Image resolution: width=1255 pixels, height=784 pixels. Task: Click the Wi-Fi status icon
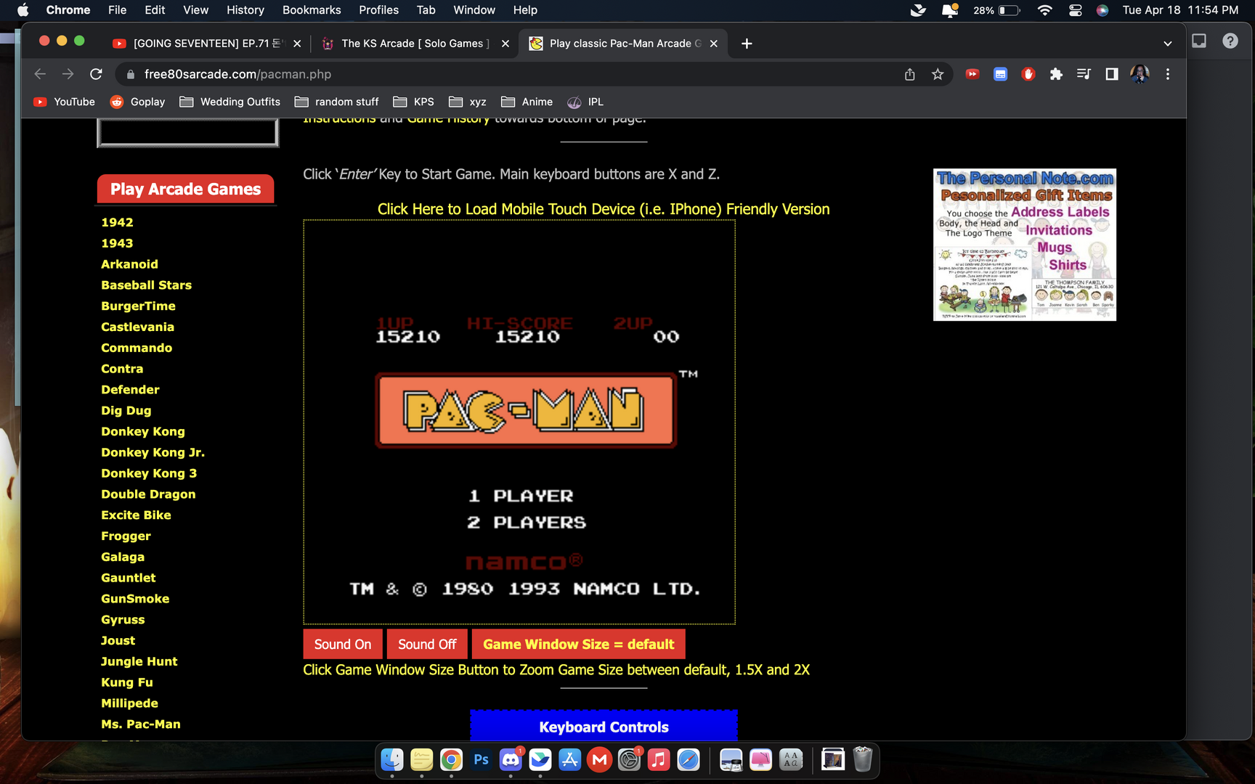point(1044,10)
